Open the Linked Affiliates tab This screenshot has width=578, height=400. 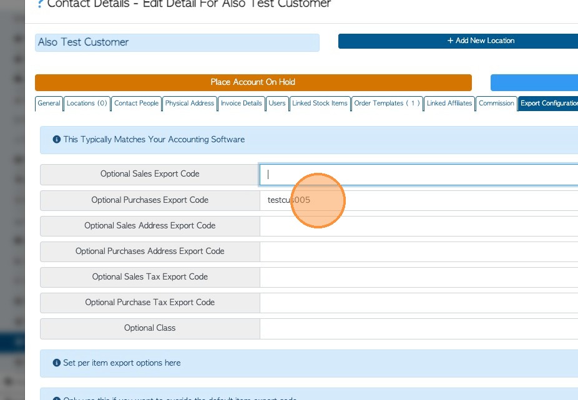coord(449,103)
